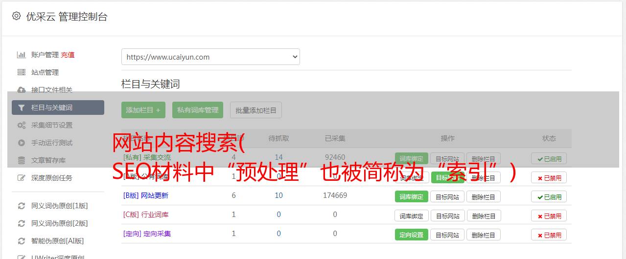This screenshot has height=259, width=626.
Task: Click 目标网站 in the 网站更新 row
Action: pyautogui.click(x=447, y=196)
